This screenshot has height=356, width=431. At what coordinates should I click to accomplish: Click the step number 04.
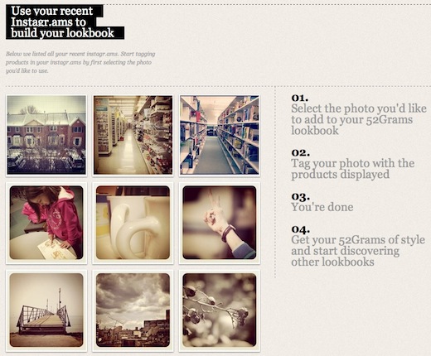pos(300,229)
